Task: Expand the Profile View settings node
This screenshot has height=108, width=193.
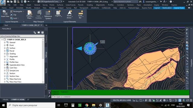Action: (5, 62)
